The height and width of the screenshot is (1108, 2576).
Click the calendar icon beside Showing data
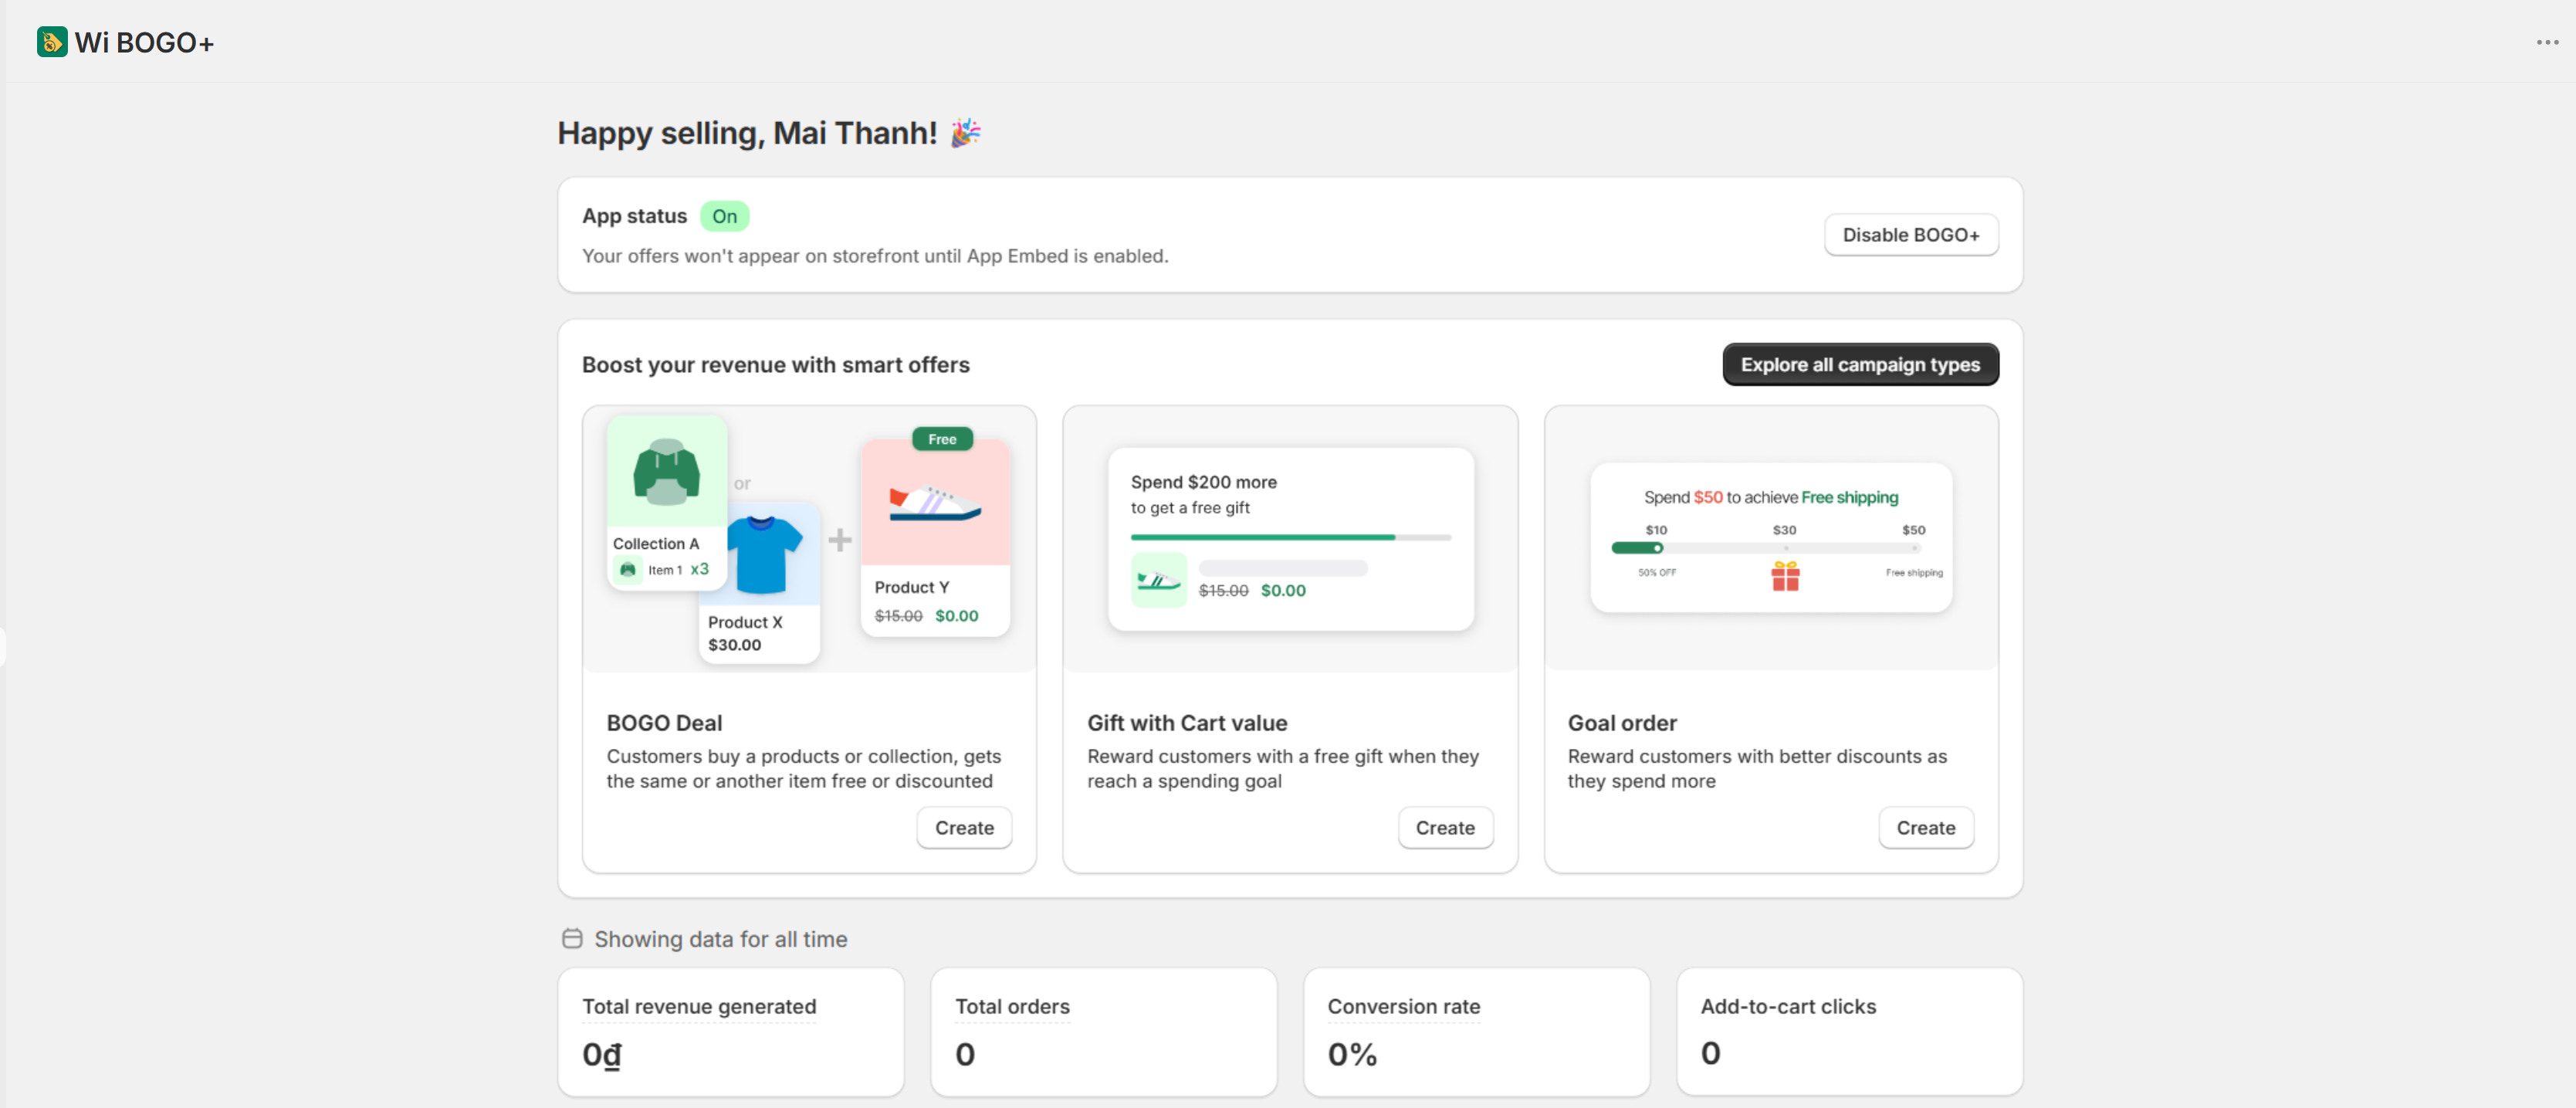[572, 938]
